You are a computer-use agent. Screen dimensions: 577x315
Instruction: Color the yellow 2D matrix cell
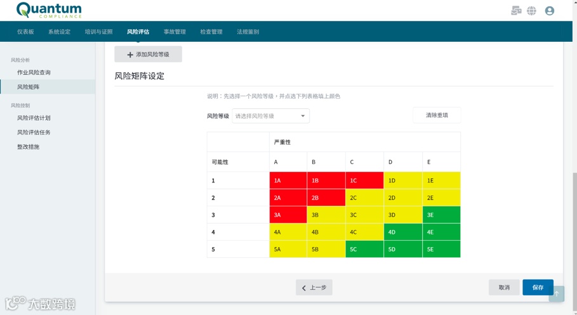tap(403, 198)
